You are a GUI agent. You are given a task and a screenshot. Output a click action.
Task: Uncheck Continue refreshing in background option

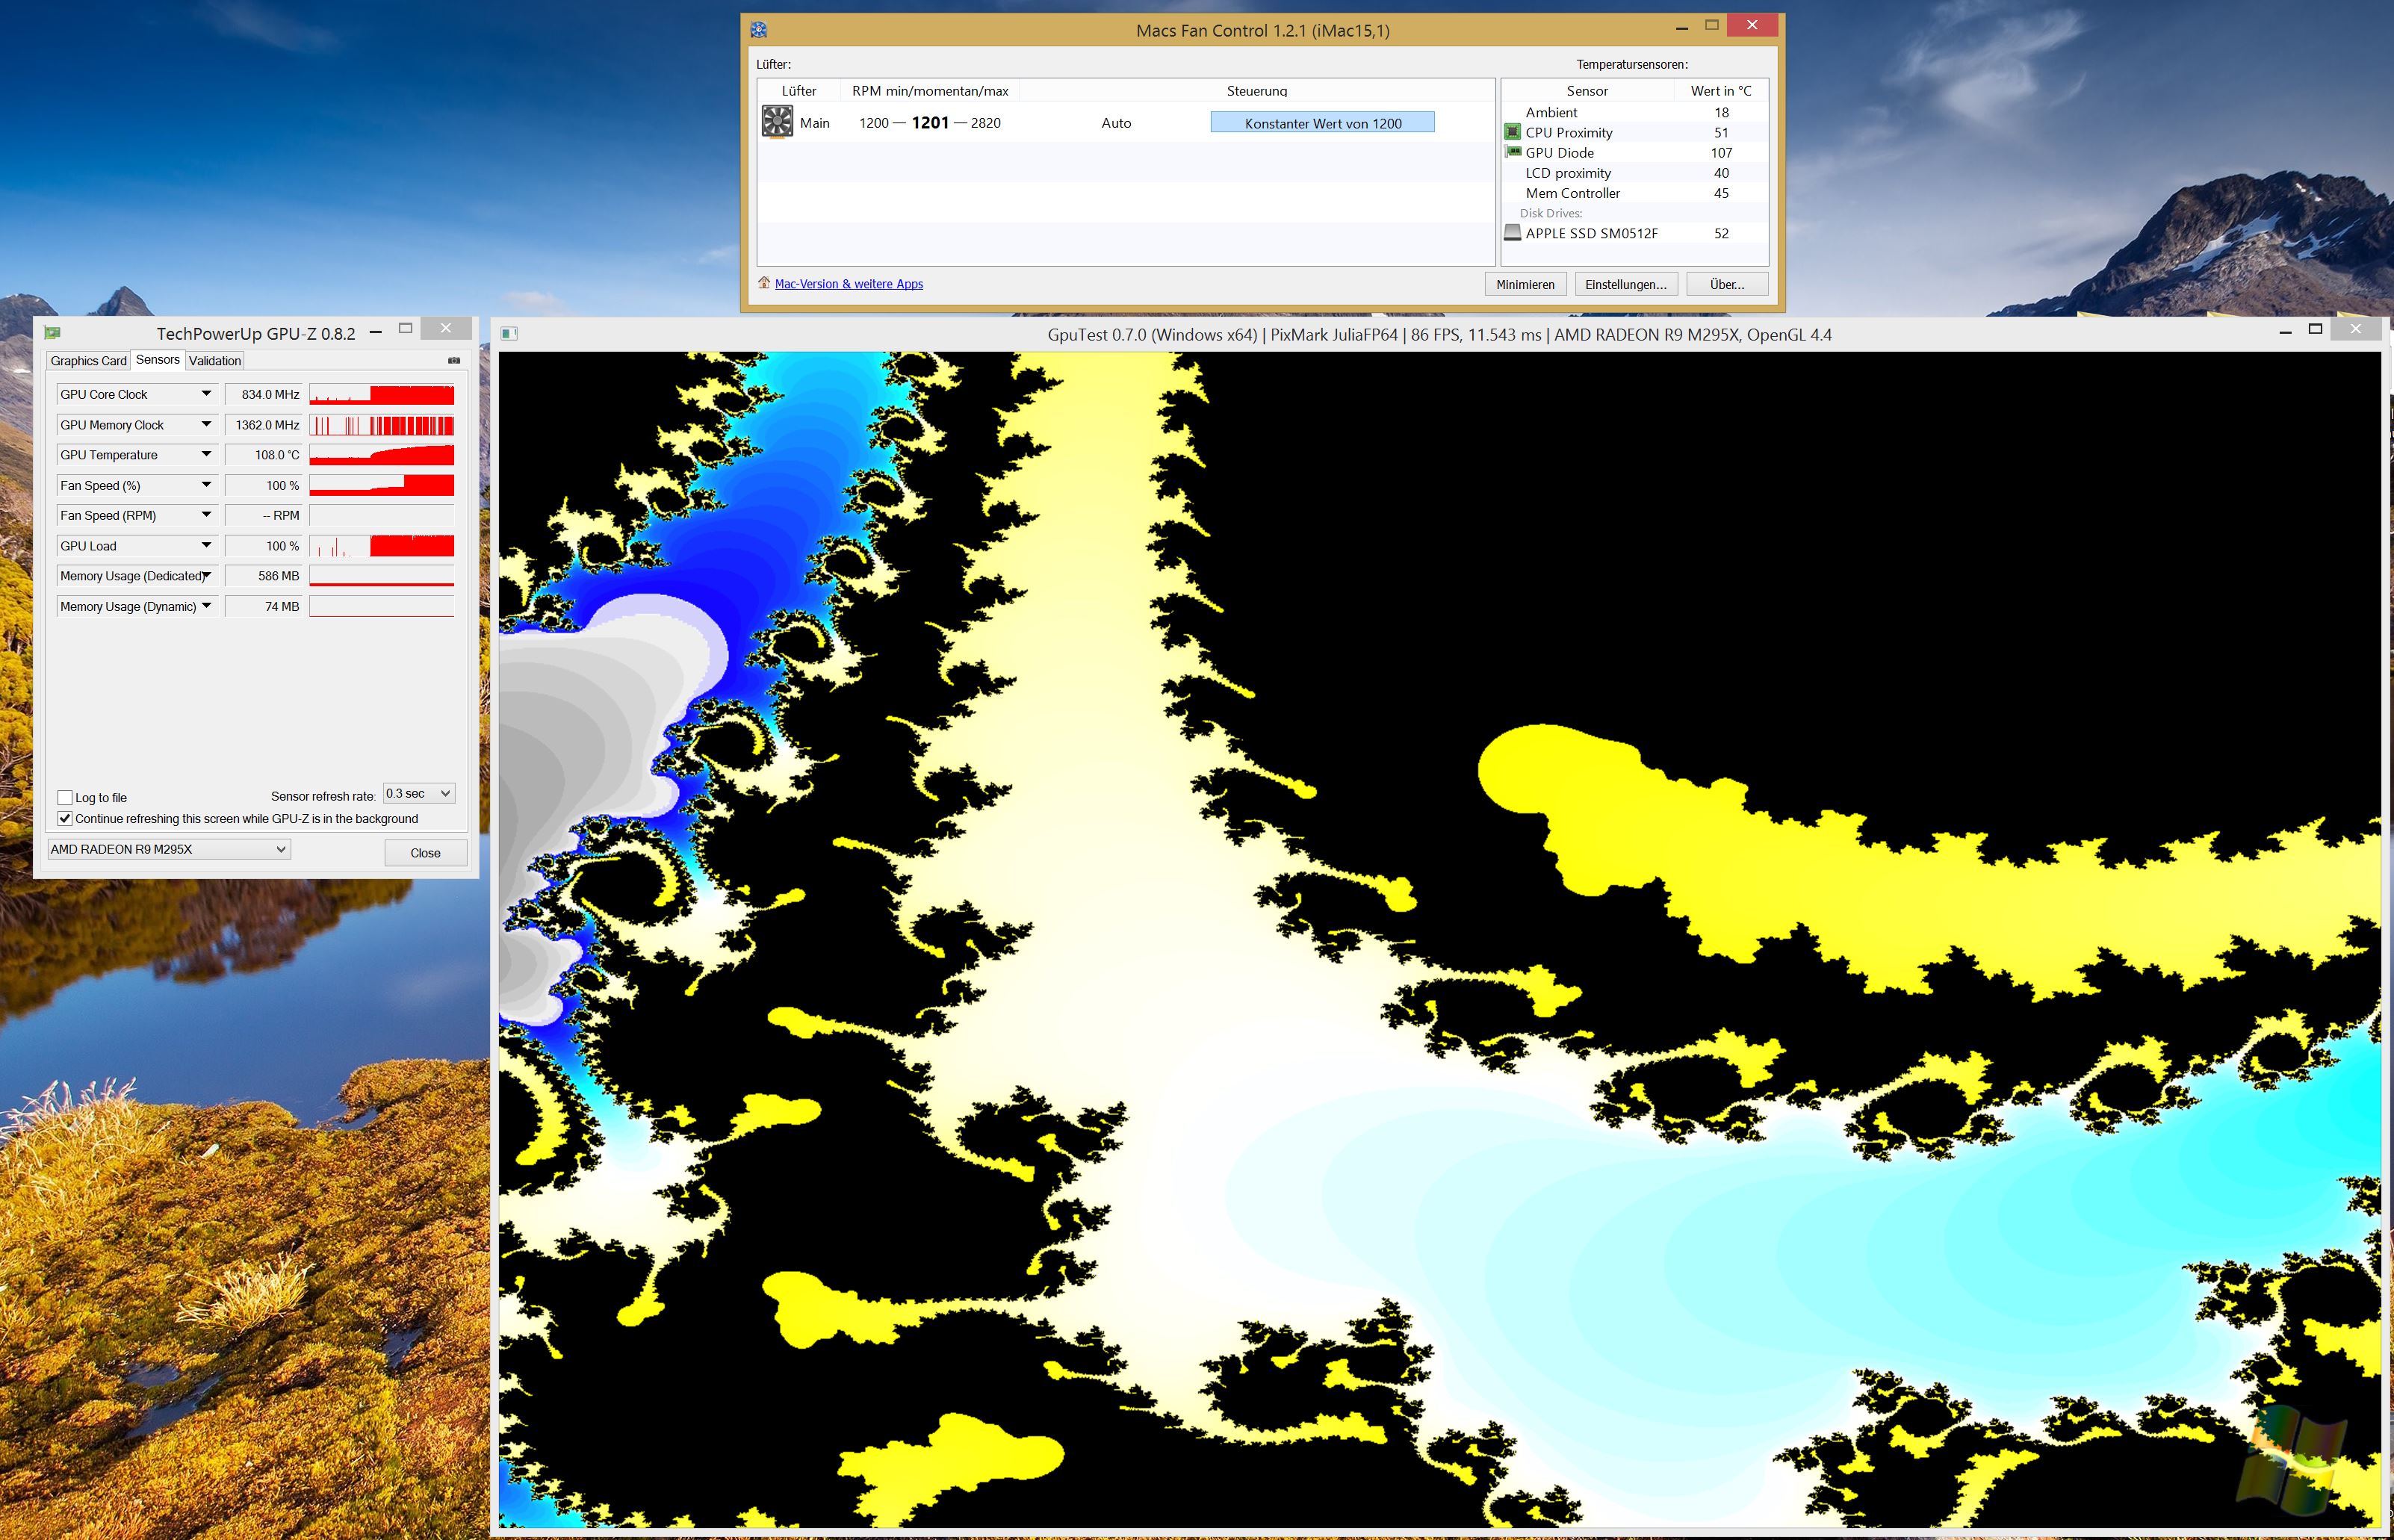tap(65, 818)
